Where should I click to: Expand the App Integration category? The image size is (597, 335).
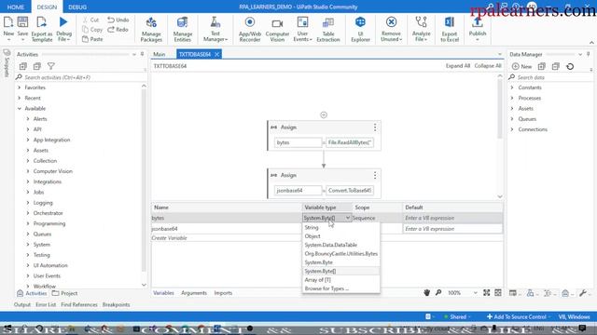[28, 140]
